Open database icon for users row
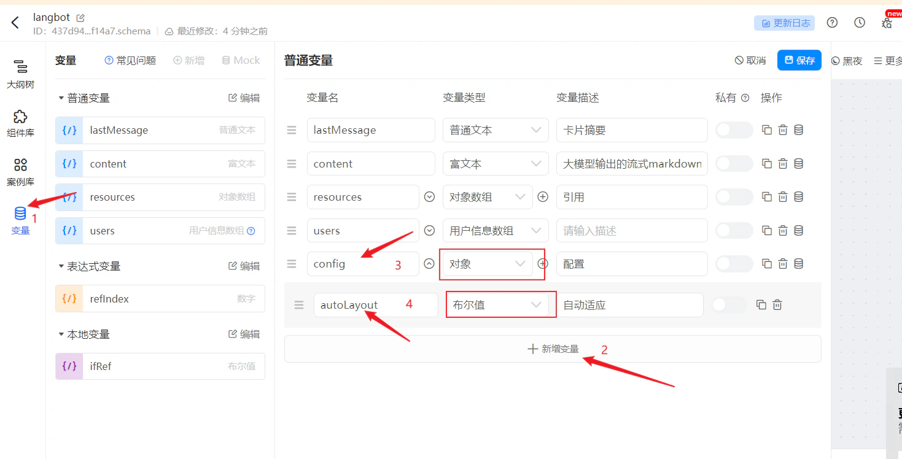Image resolution: width=902 pixels, height=459 pixels. pos(799,231)
